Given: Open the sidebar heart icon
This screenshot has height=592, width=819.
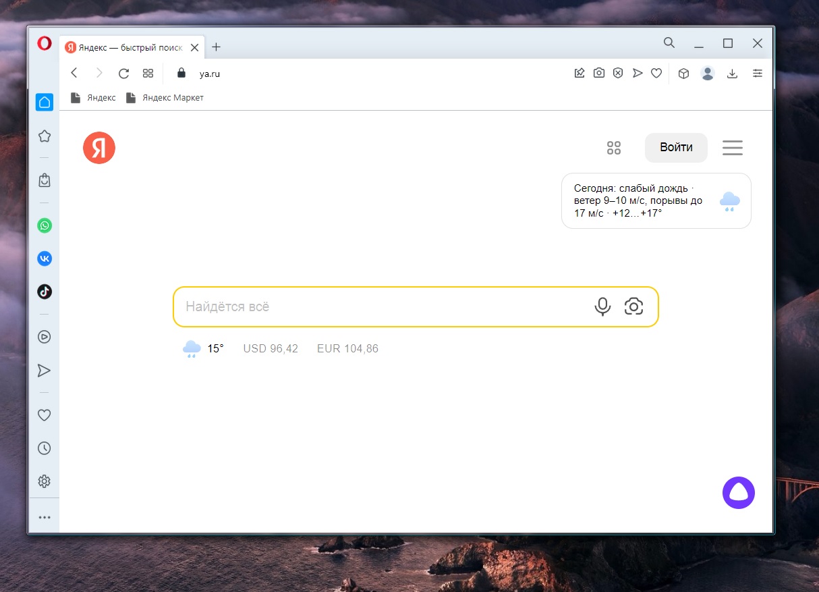Looking at the screenshot, I should coord(45,415).
